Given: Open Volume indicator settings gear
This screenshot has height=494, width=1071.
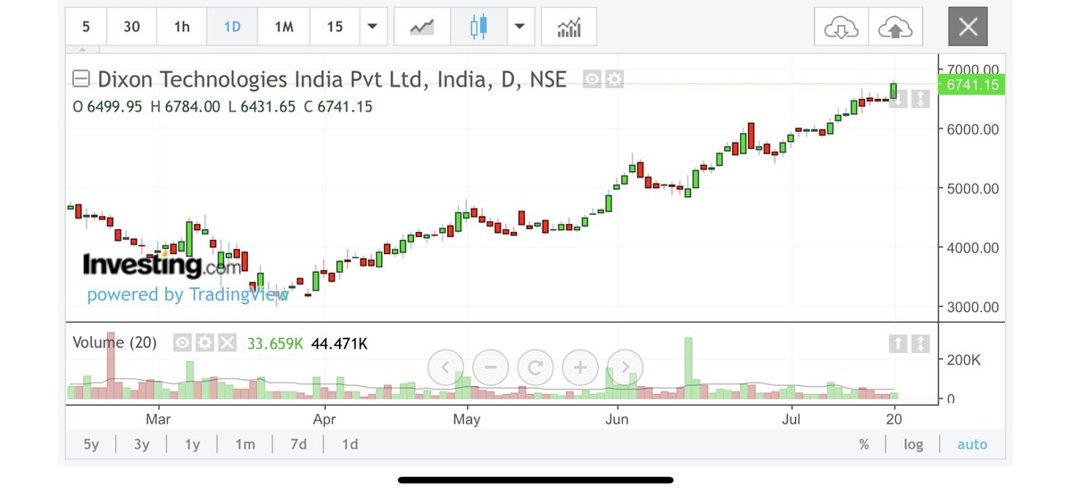Looking at the screenshot, I should [204, 342].
